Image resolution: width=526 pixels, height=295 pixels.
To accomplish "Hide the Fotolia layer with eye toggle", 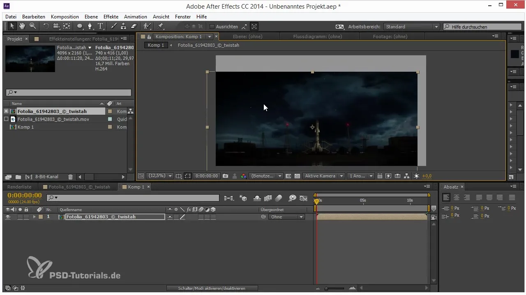I will 8,217.
